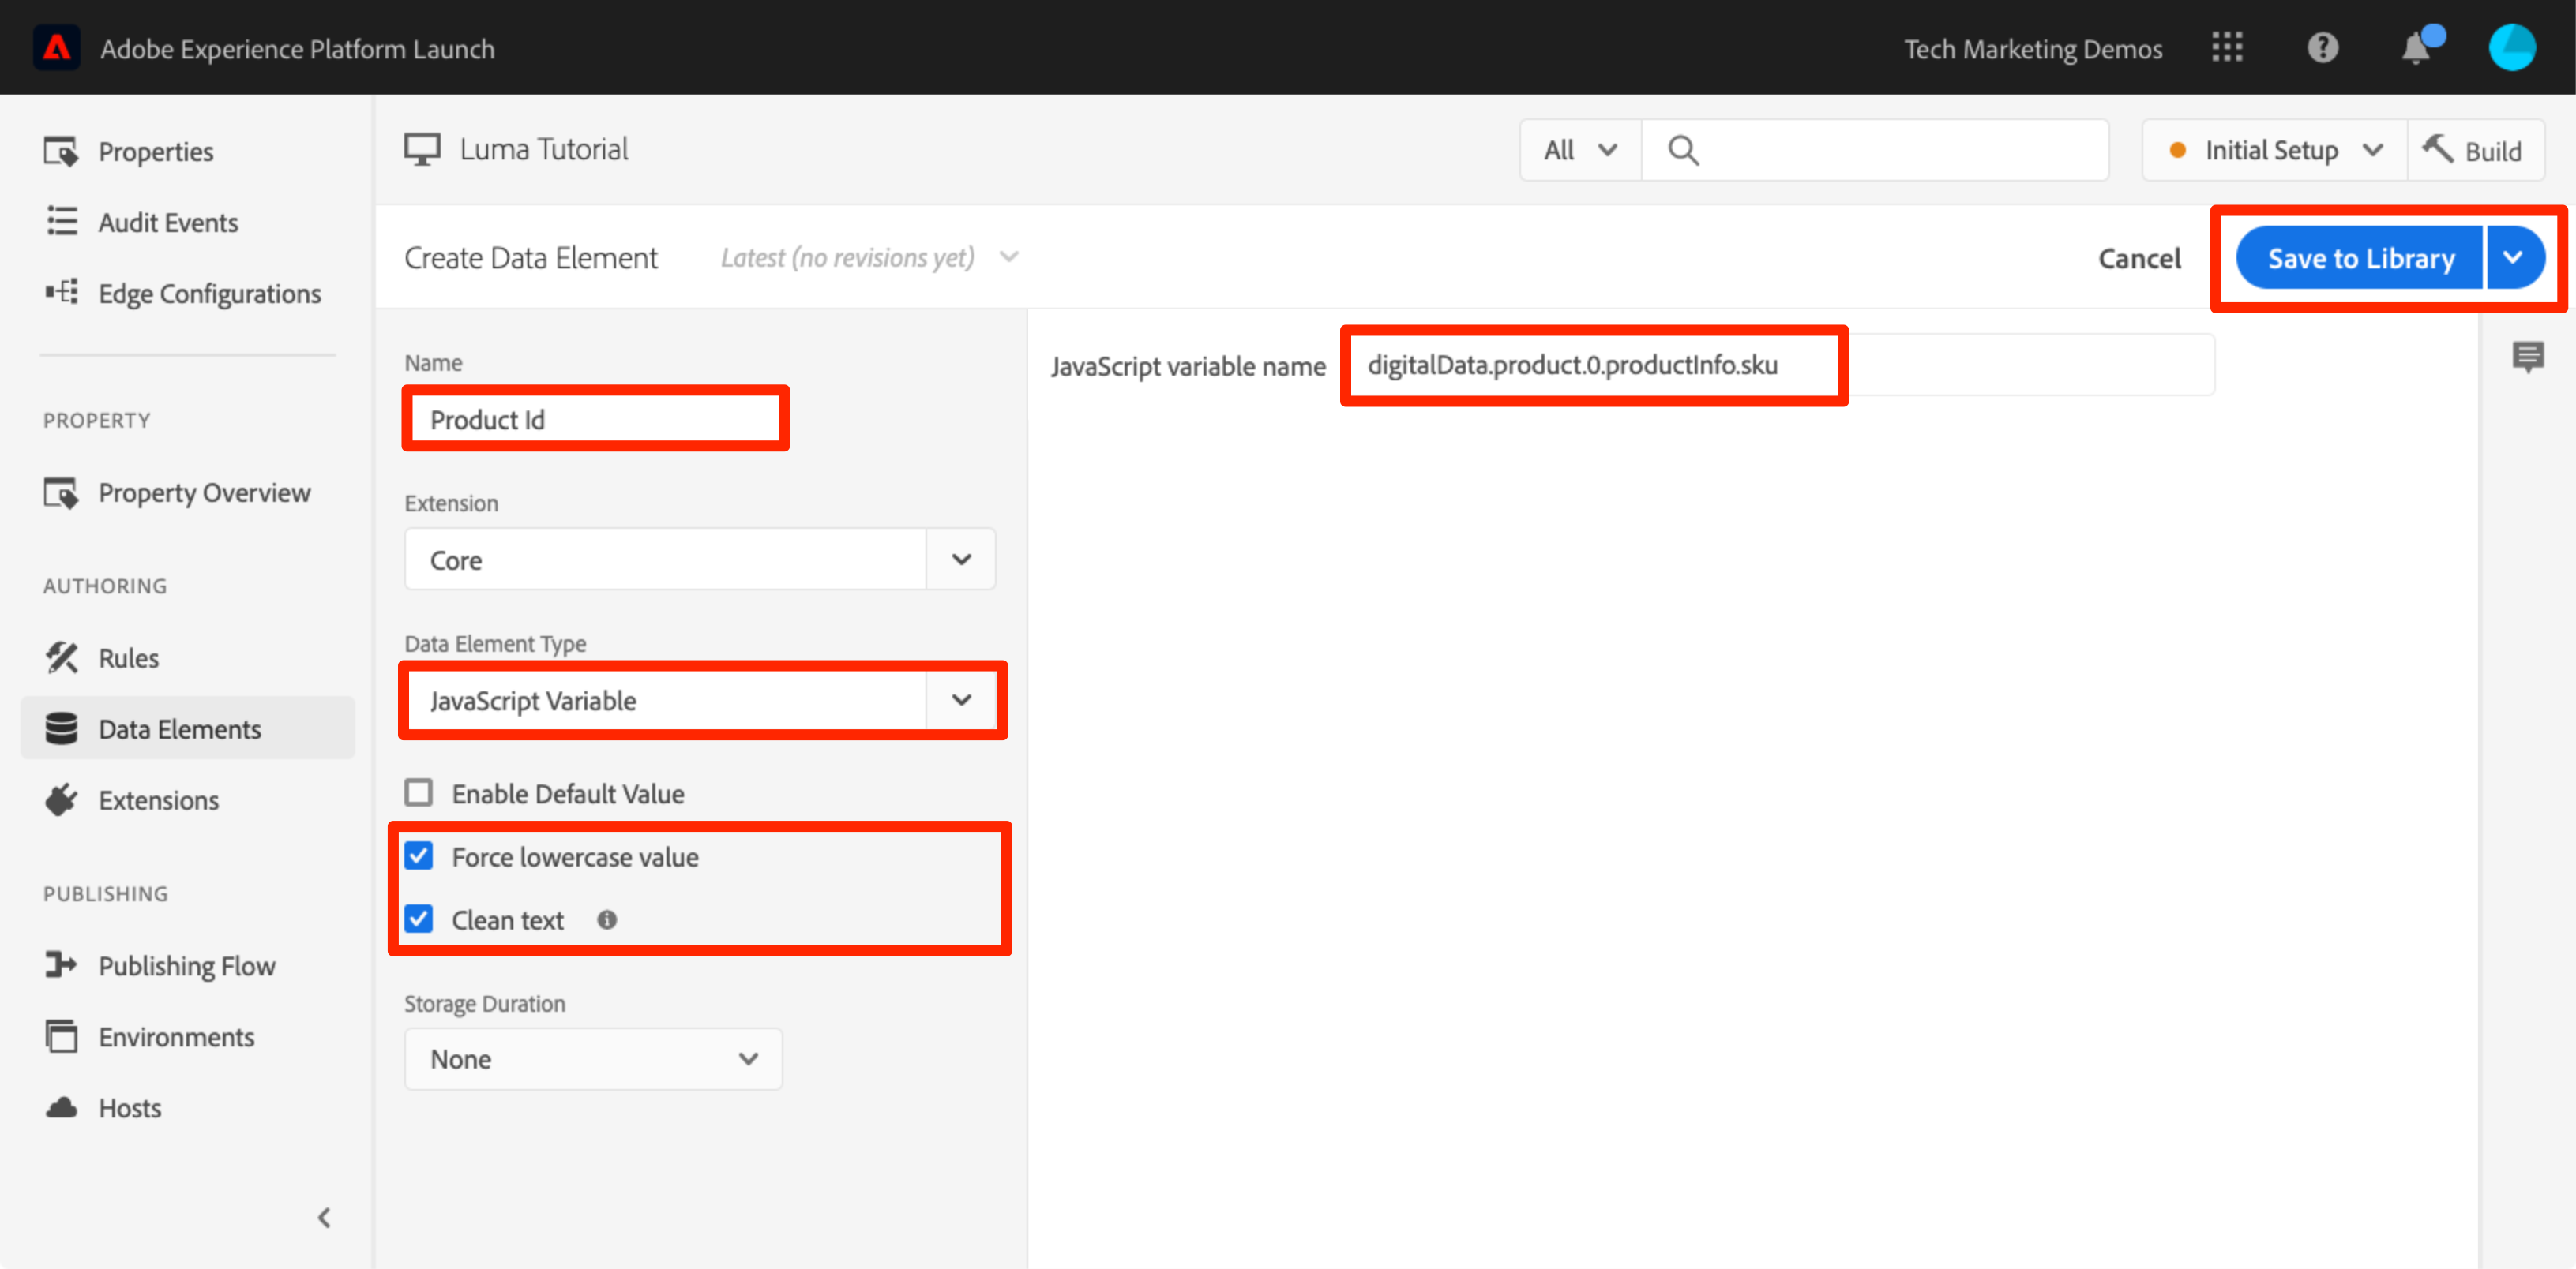Open the help question mark icon

pyautogui.click(x=2322, y=48)
